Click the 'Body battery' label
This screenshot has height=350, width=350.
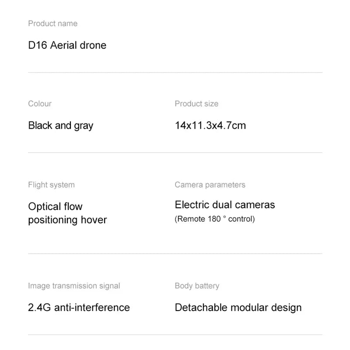point(197,286)
